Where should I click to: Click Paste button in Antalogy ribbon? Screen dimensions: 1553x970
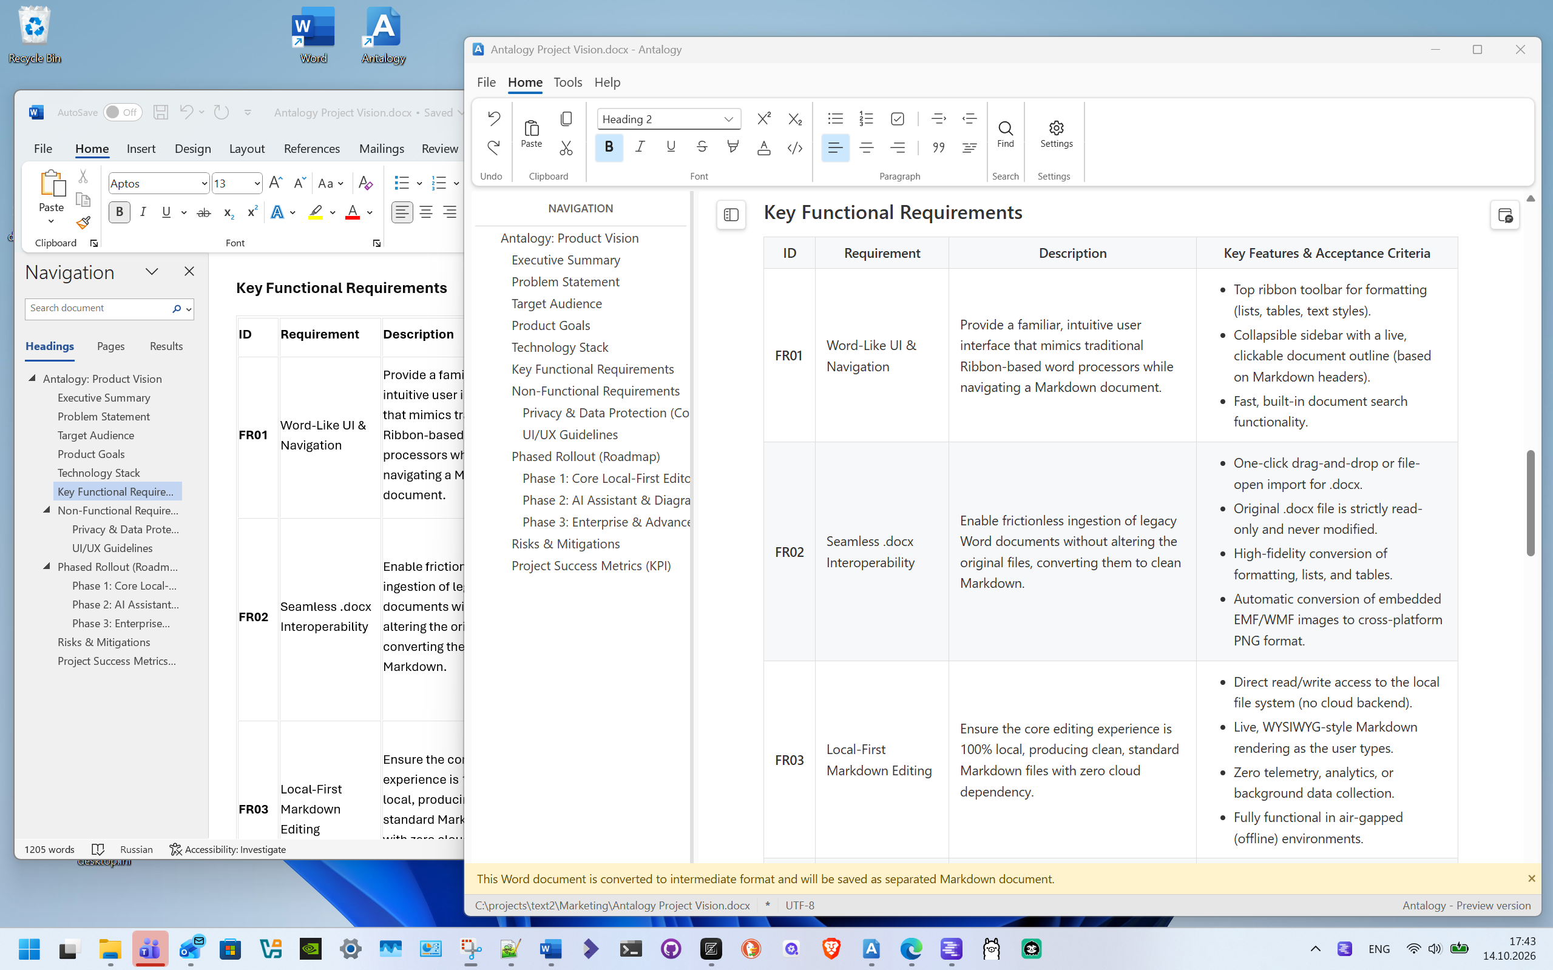pos(532,133)
